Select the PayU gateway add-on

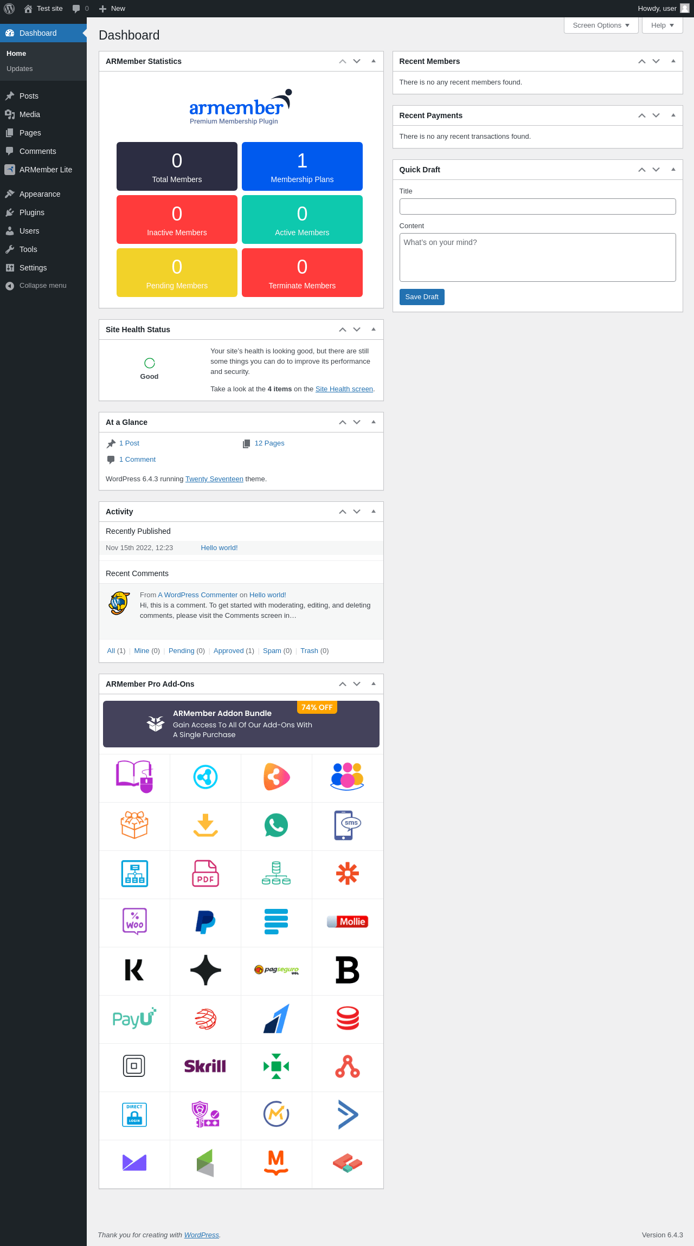134,1018
